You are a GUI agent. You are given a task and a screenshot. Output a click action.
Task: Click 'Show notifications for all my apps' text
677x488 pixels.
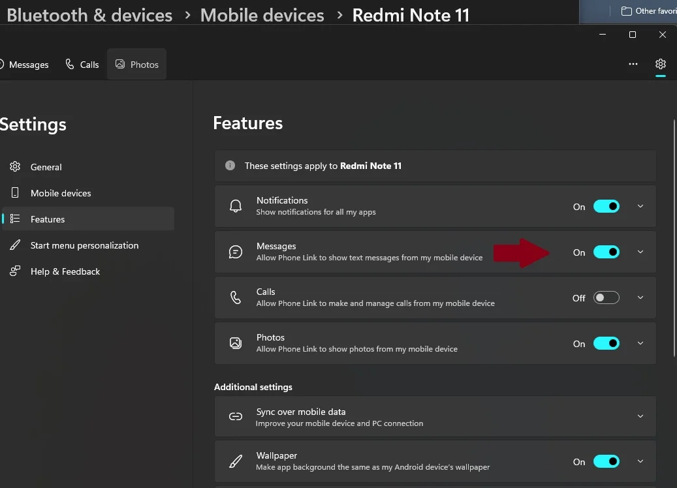(x=316, y=212)
